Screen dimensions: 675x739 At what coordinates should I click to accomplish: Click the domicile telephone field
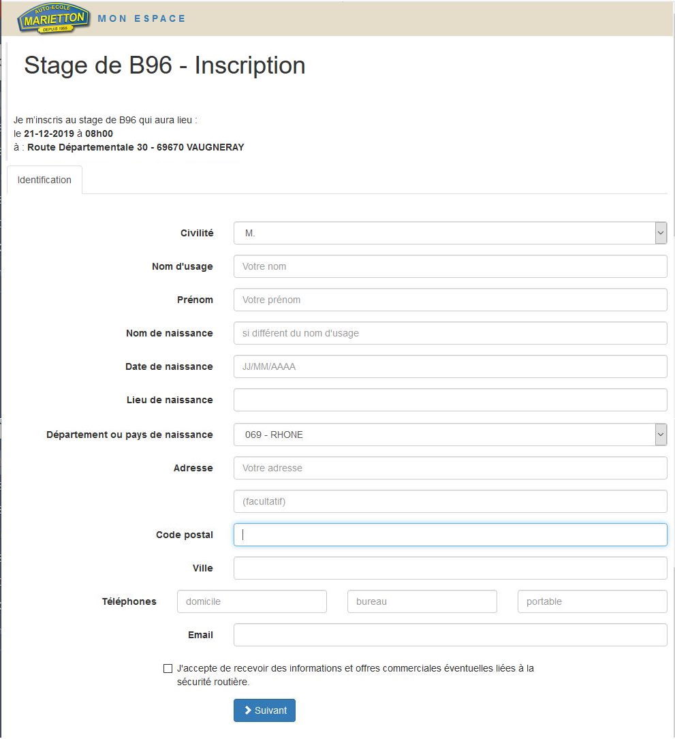[251, 601]
